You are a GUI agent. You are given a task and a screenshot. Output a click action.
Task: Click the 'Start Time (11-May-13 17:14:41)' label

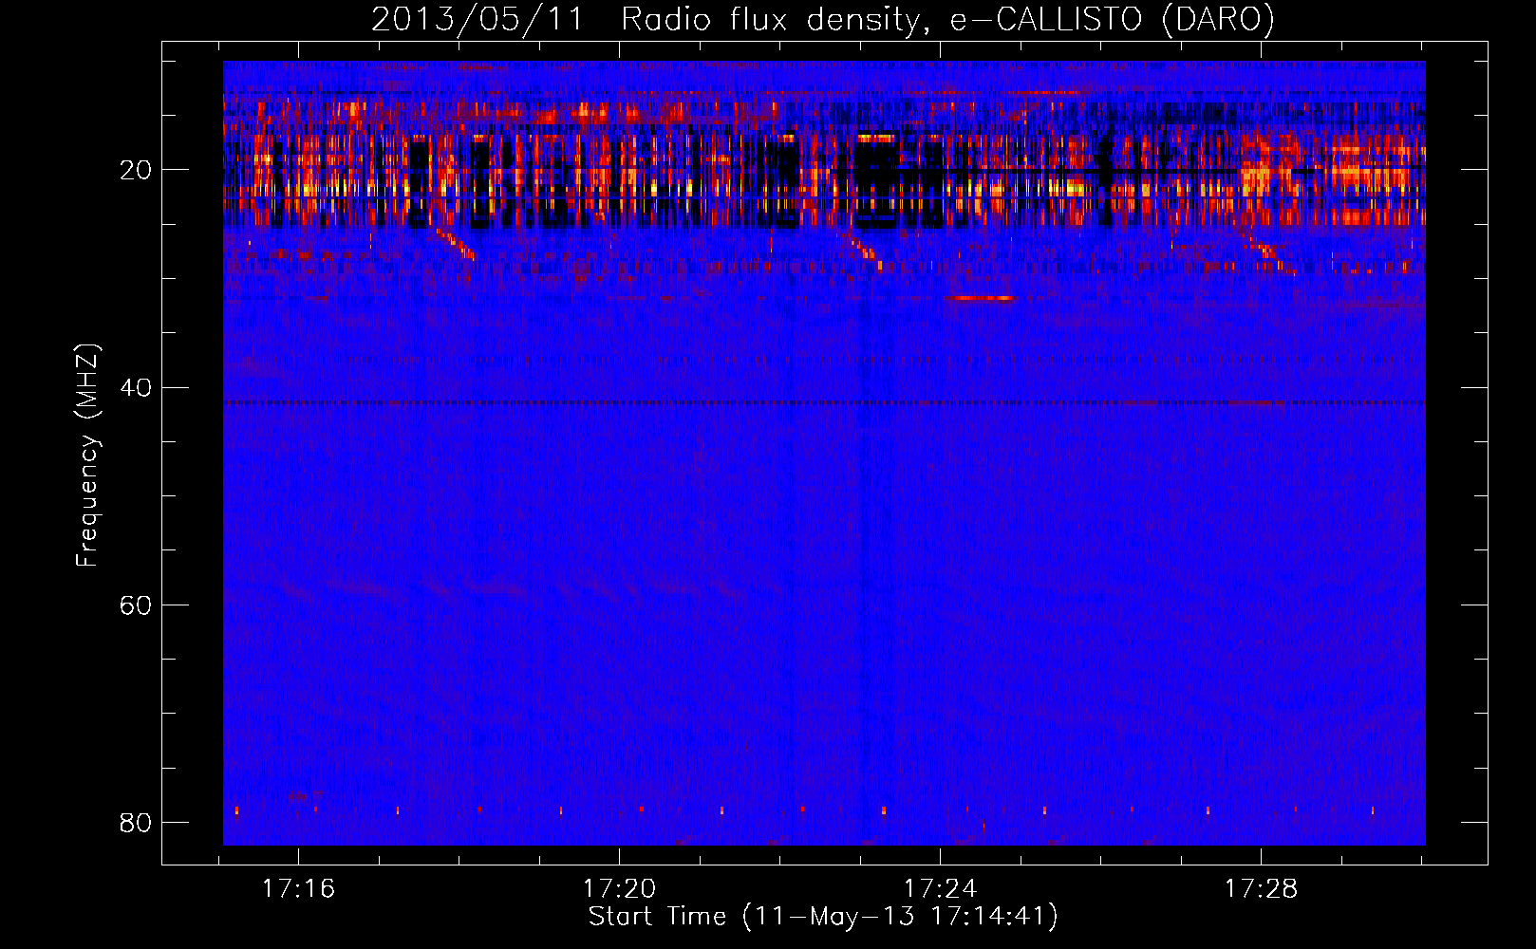(823, 917)
